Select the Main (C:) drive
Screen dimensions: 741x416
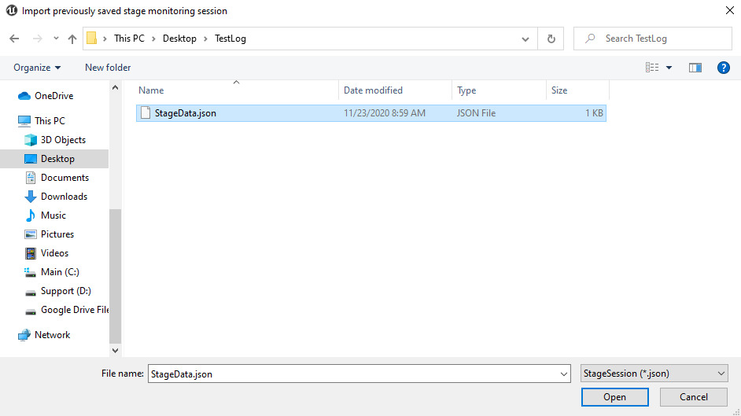60,272
